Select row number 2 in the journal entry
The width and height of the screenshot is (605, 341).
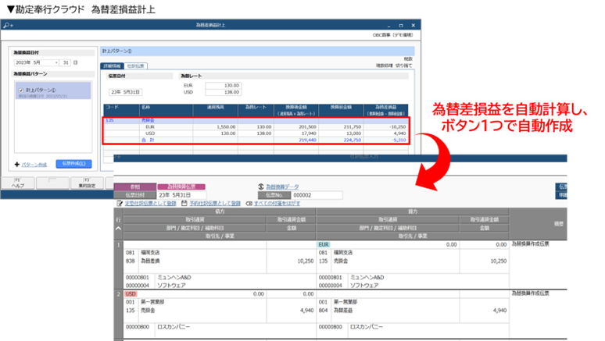click(x=119, y=294)
